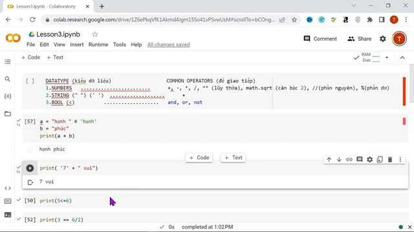Click the RAM Disk usage indicator
The height and width of the screenshot is (232, 414).
[x=371, y=57]
